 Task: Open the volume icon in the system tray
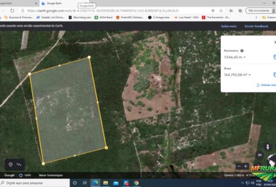(252, 183)
